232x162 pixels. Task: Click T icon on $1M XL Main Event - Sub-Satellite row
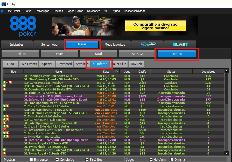8,119
